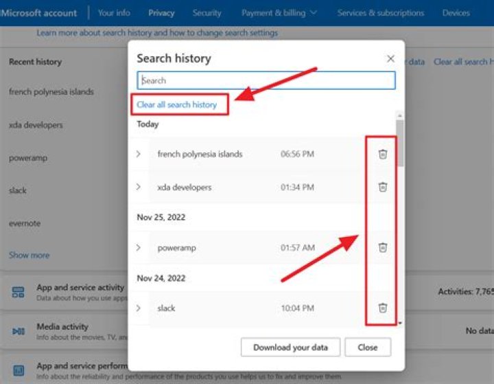Expand the french polynesia islands entry
The image size is (494, 384).
138,154
